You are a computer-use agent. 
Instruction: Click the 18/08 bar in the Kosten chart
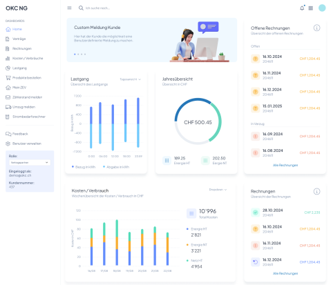(117, 242)
